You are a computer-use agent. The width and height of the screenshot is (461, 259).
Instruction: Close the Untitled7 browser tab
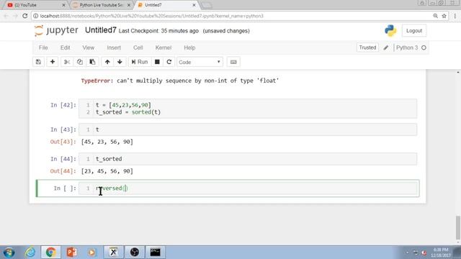194,5
